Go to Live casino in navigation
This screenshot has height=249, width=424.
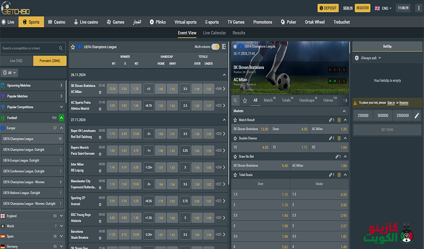(x=86, y=22)
